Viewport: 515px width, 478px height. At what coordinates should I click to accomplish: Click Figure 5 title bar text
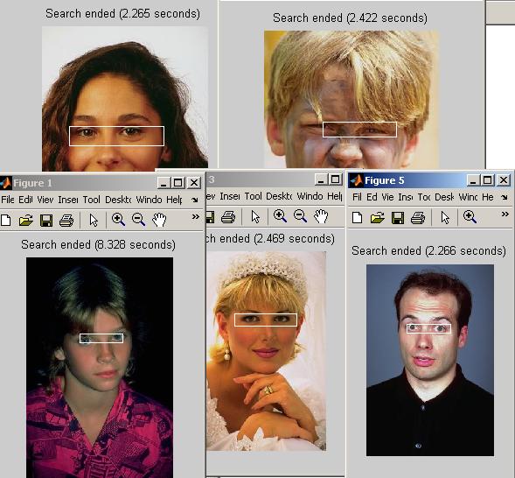384,180
